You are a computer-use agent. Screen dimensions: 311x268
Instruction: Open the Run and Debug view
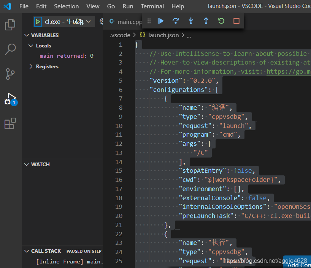(x=11, y=99)
